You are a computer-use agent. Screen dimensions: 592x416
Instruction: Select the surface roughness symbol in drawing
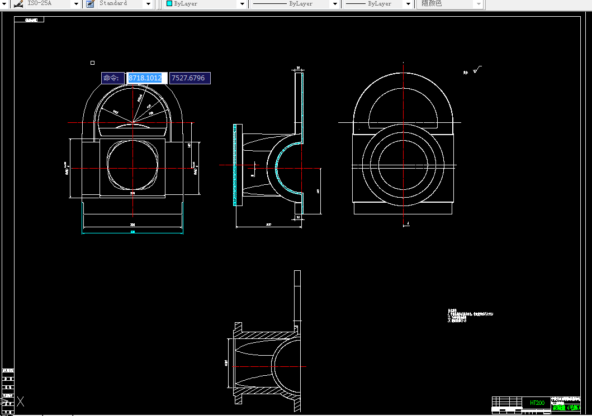(x=477, y=69)
